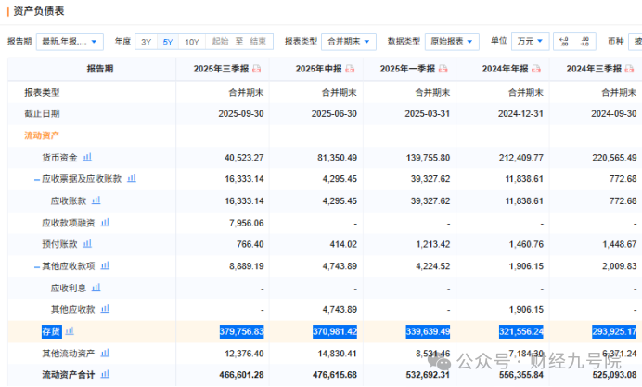Click the total value 466,601.28
The width and height of the screenshot is (642, 387).
241,375
